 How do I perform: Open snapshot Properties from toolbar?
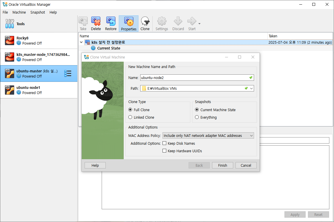click(x=129, y=23)
